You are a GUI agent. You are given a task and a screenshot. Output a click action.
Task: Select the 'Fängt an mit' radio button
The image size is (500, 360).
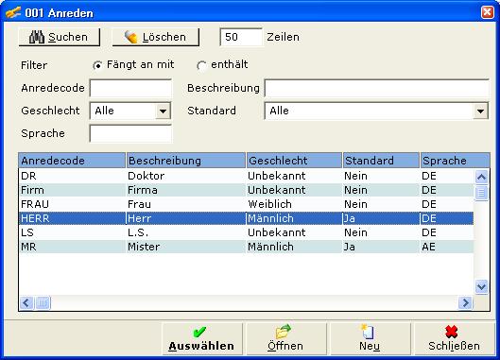[97, 65]
